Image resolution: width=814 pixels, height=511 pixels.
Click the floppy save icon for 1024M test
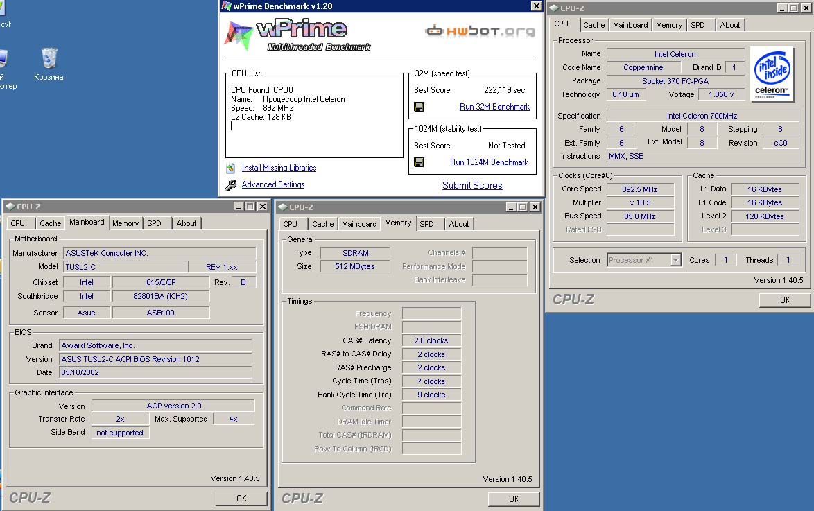click(418, 162)
